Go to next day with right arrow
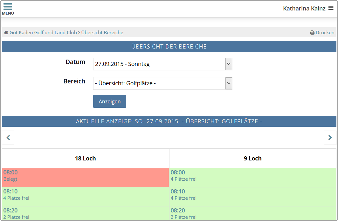The image size is (338, 221). [330, 138]
